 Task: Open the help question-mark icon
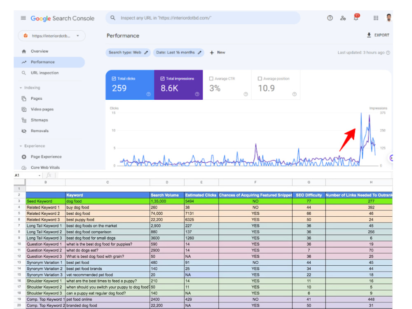tap(330, 18)
